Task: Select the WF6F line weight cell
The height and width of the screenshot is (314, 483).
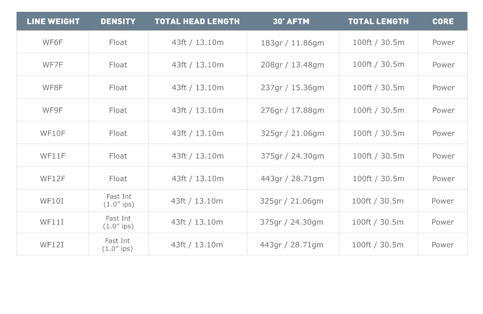Action: tap(52, 42)
